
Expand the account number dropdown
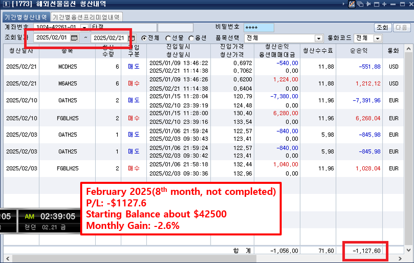tap(83, 28)
